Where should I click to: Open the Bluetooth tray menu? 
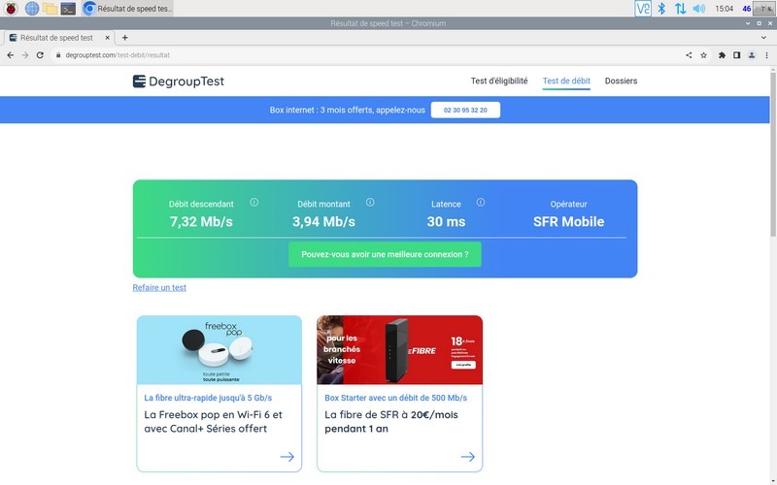point(661,9)
